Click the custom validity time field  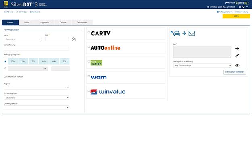point(60,69)
